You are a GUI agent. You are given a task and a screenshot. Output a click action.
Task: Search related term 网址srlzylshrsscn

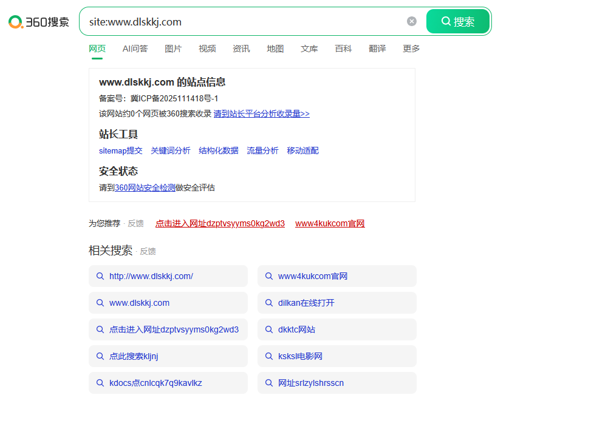(x=337, y=383)
